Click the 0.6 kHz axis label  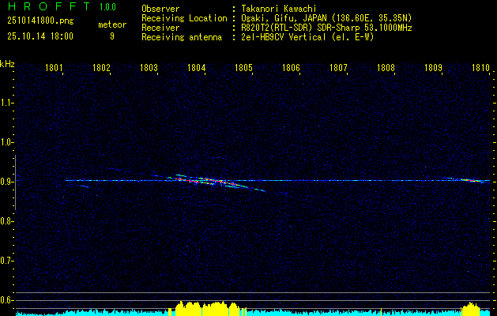(x=6, y=300)
